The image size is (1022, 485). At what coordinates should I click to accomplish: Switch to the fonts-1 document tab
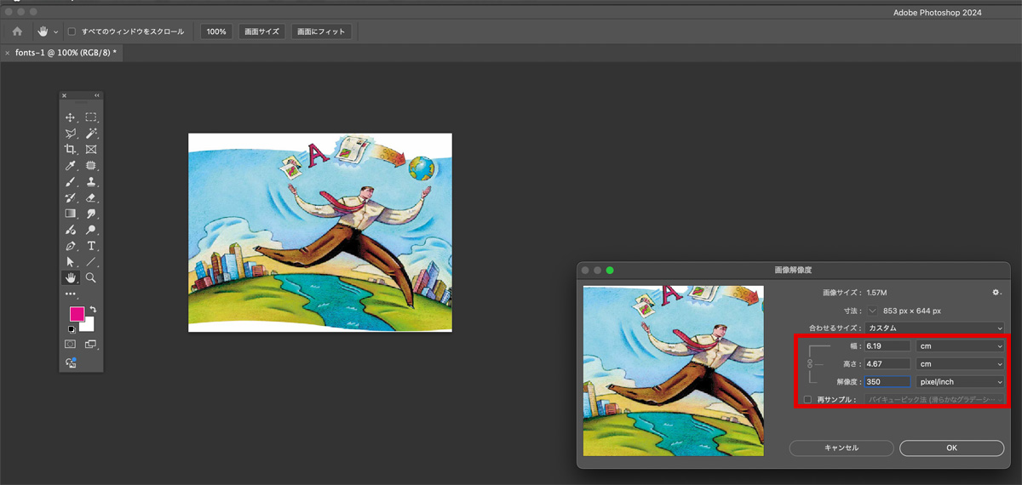65,53
